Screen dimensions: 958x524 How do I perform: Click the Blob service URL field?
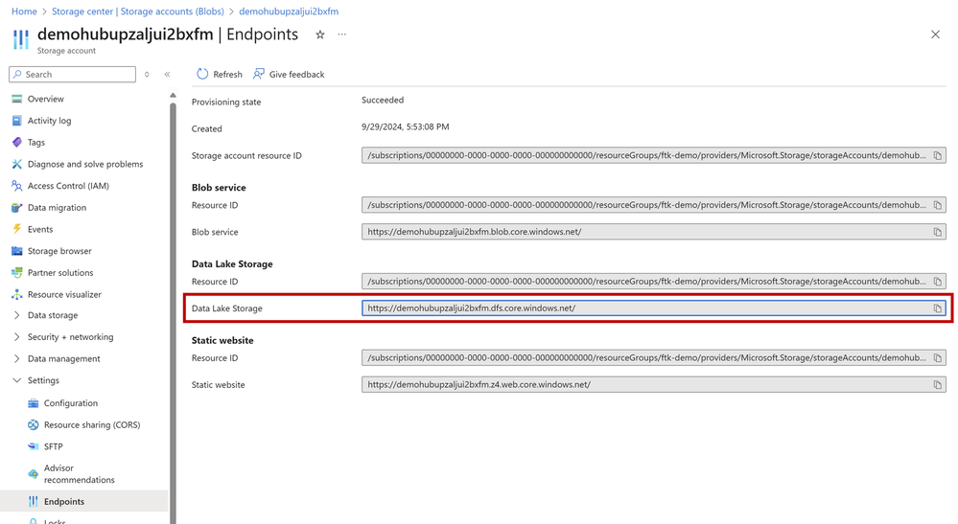click(x=654, y=232)
